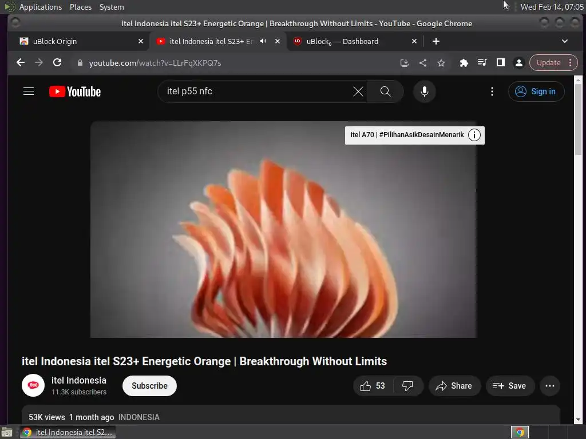The height and width of the screenshot is (439, 586).
Task: Click the install app icon in address bar
Action: (404, 63)
